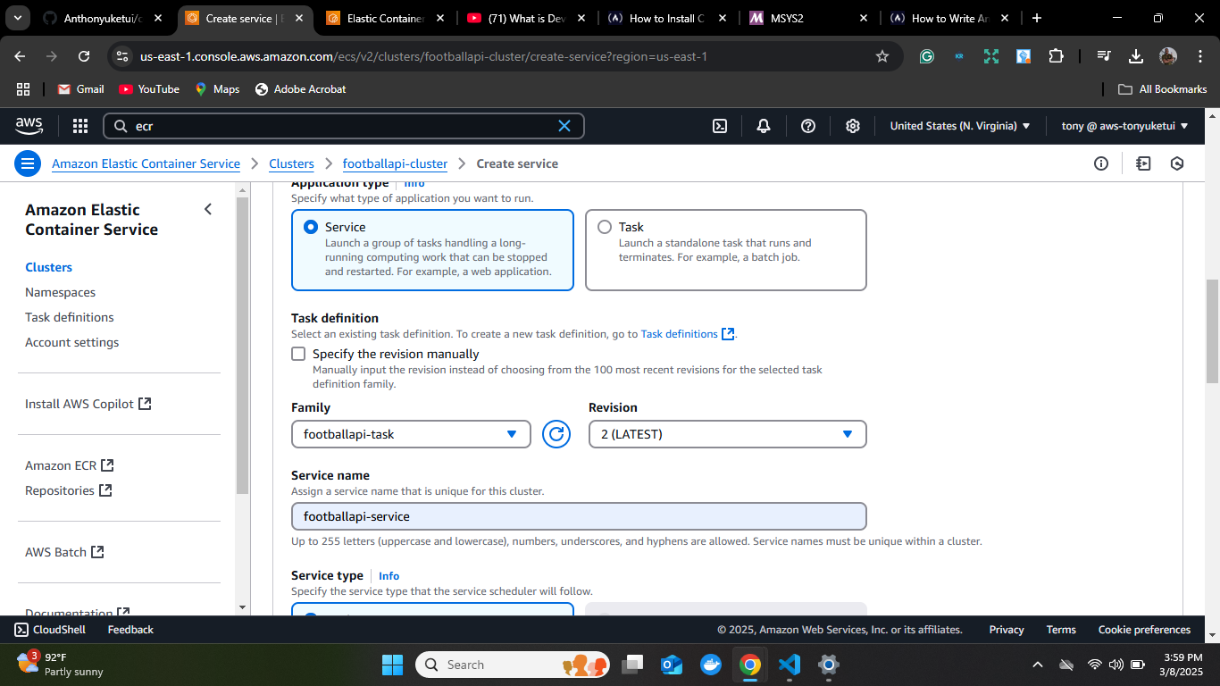Open the notifications bell
Image resolution: width=1220 pixels, height=686 pixels.
tap(764, 126)
